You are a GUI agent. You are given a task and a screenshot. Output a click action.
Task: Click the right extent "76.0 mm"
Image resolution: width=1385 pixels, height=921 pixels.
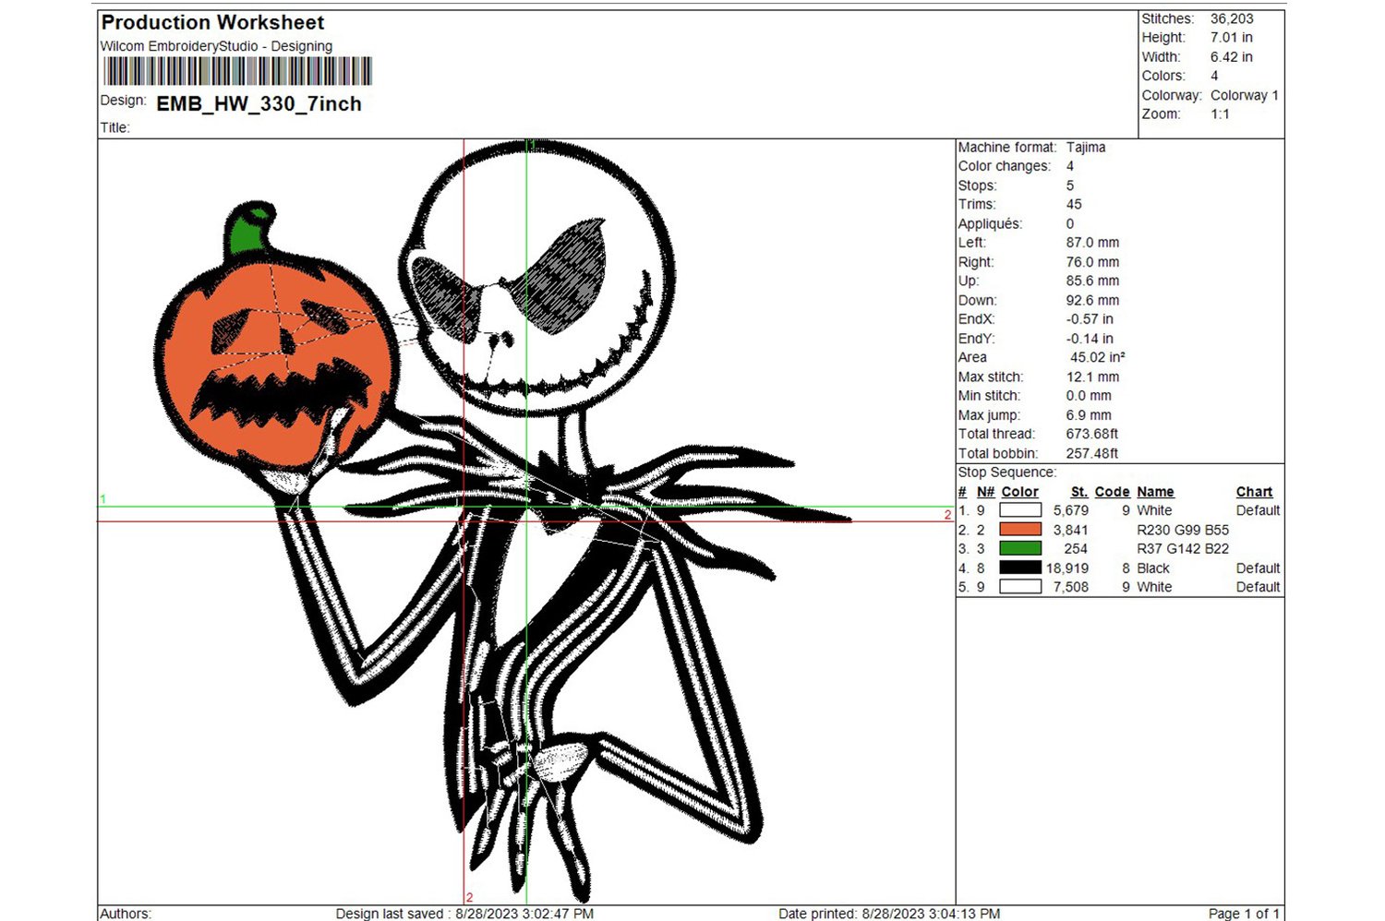tap(1092, 262)
